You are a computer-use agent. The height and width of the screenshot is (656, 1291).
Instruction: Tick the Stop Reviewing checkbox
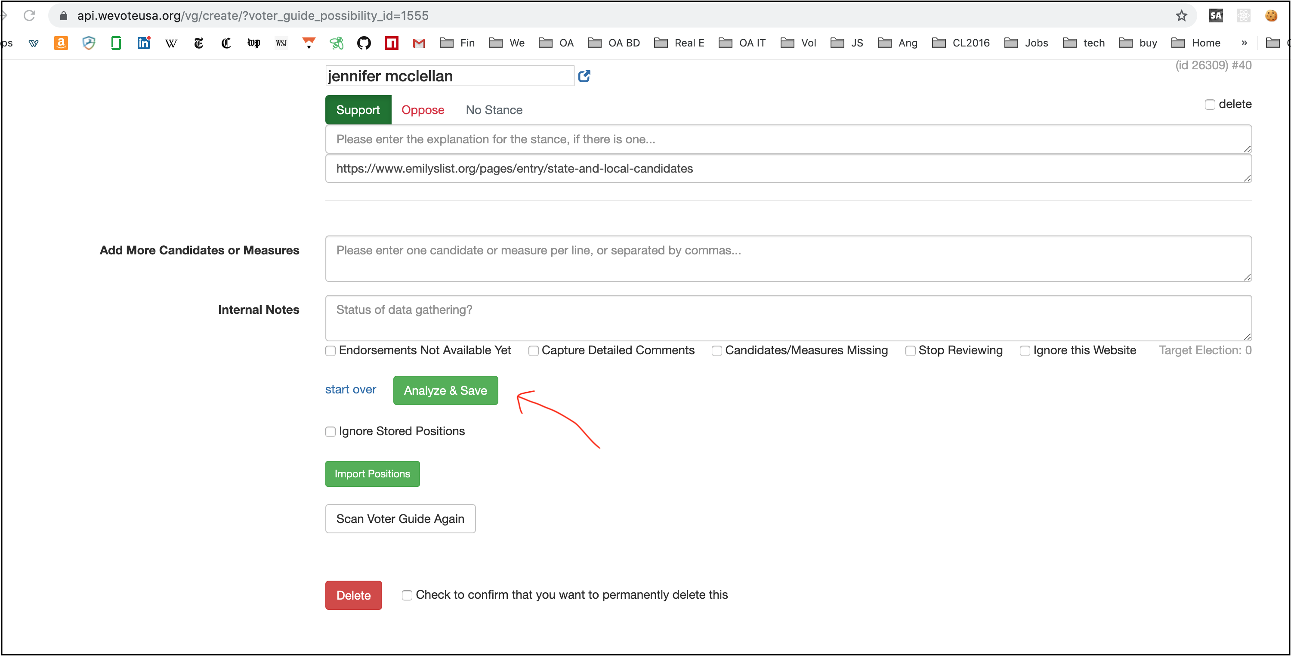pyautogui.click(x=910, y=351)
